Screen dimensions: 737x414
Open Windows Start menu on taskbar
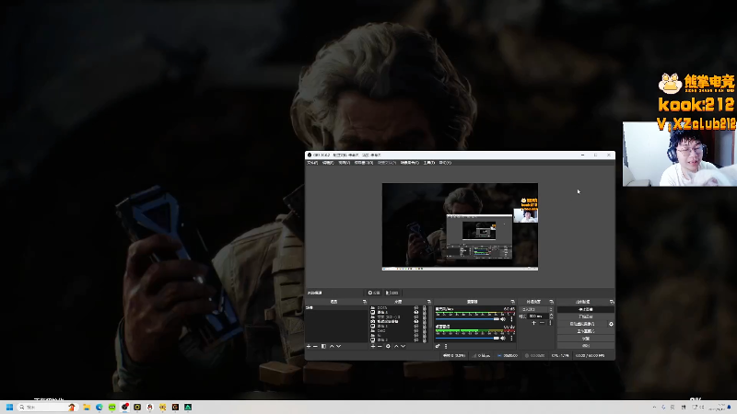pyautogui.click(x=9, y=407)
